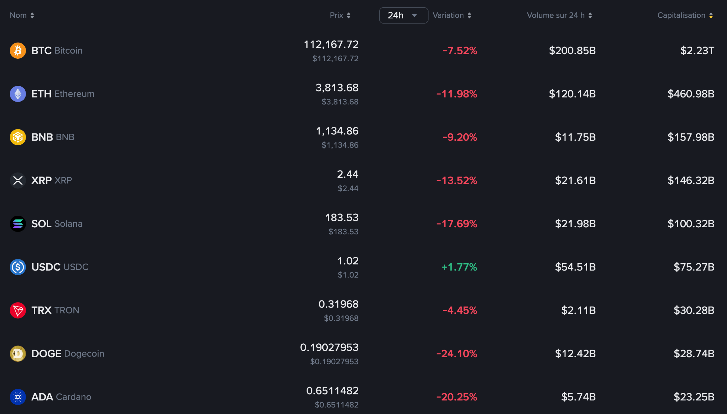This screenshot has width=727, height=414.
Task: Open the BTC Bitcoin name link
Action: click(x=57, y=51)
